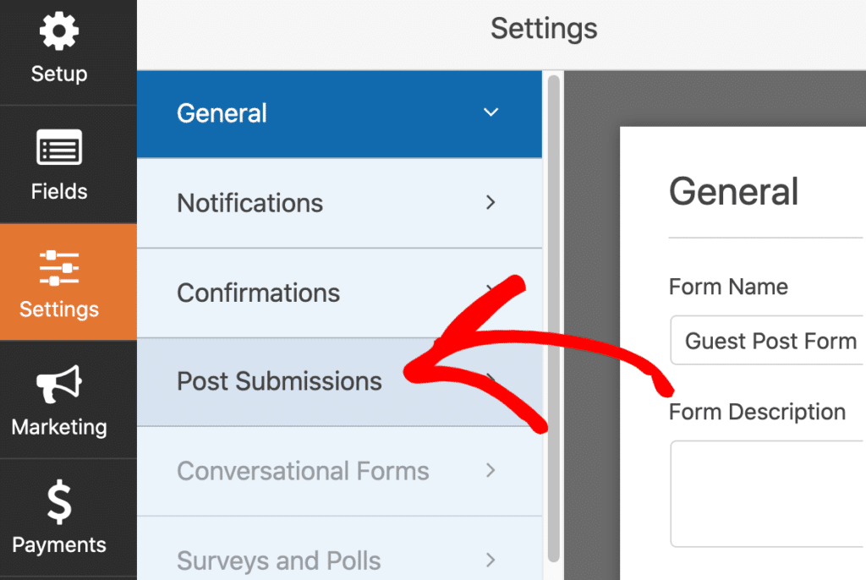Select the Fields panel icon
This screenshot has height=580, width=866.
tap(58, 145)
